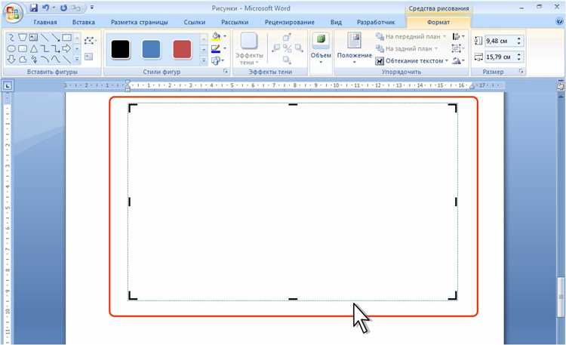Image resolution: width=566 pixels, height=345 pixels.
Task: Switch to the Вид tab
Action: click(x=336, y=22)
